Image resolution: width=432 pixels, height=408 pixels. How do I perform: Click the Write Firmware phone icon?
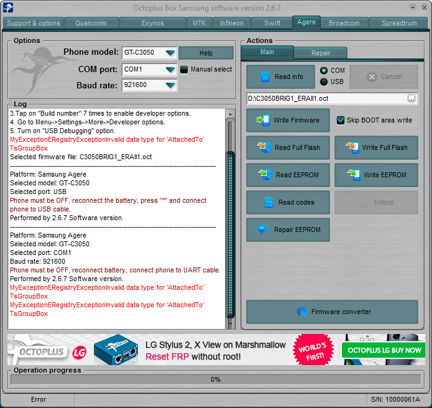(x=264, y=120)
